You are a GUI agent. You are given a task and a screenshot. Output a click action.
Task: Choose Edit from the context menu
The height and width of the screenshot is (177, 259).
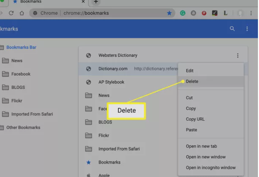[211, 71]
